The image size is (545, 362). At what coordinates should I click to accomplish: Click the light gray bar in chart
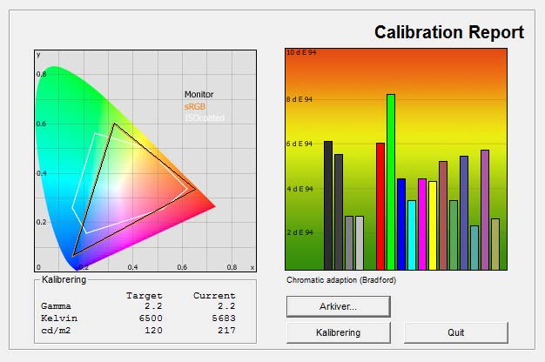coord(360,243)
